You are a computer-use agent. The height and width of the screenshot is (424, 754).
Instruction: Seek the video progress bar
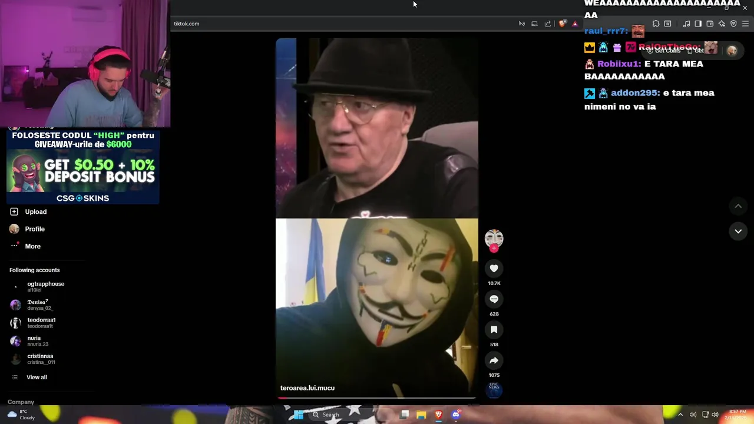pos(377,399)
